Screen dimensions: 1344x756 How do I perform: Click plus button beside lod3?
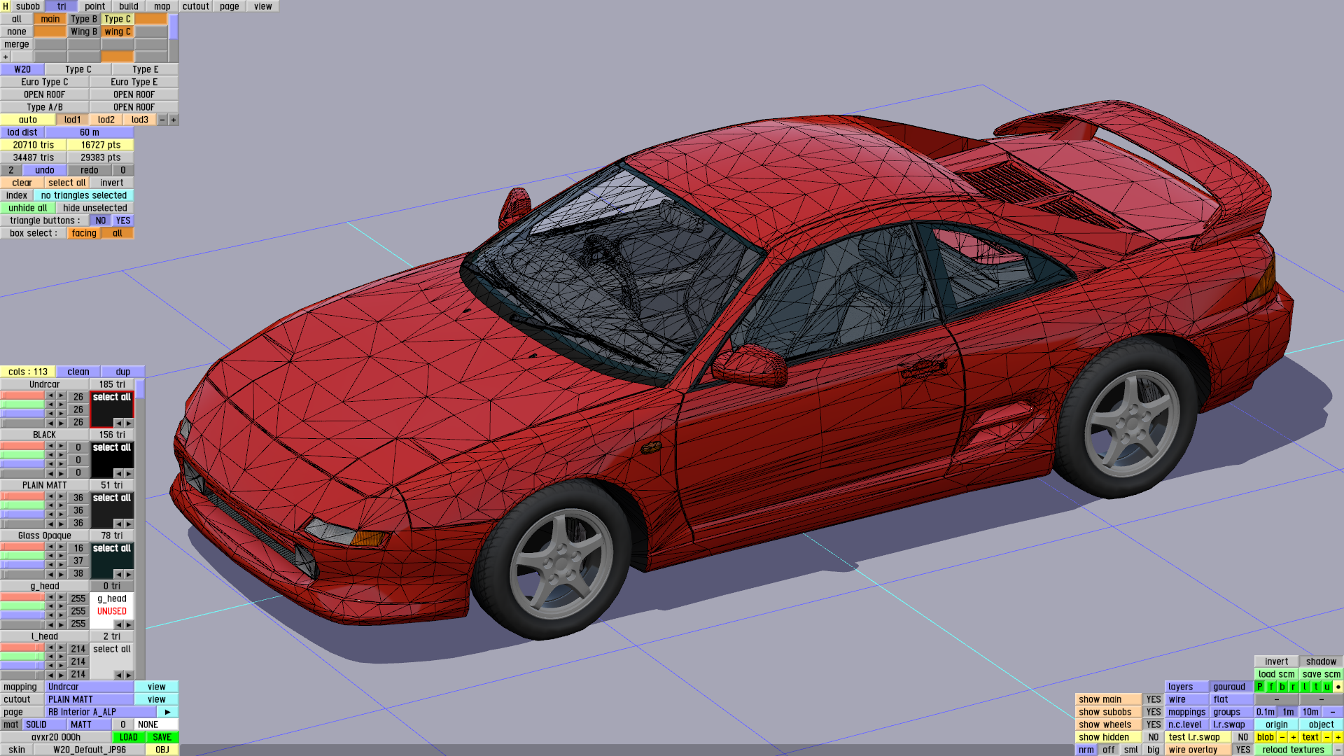click(174, 120)
